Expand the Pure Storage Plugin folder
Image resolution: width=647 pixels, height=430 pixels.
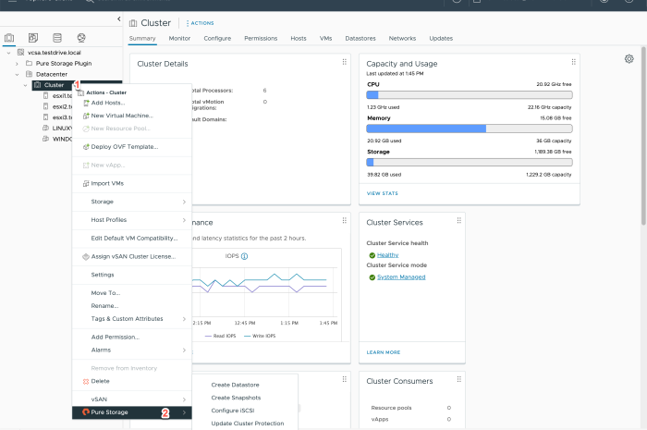(17, 63)
